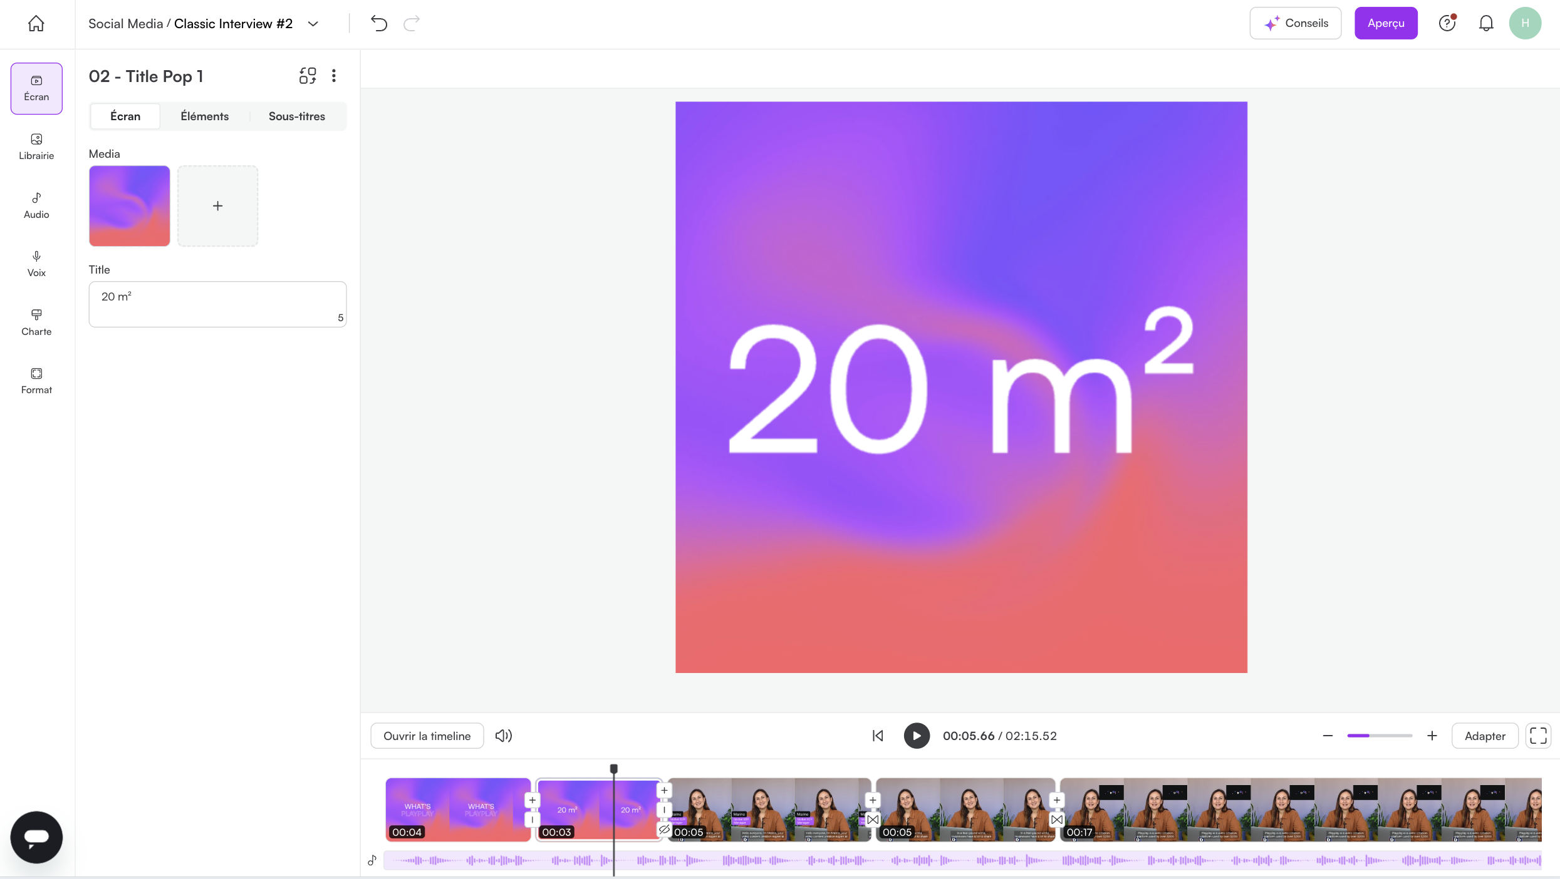Image resolution: width=1560 pixels, height=879 pixels.
Task: Adjust the timeline zoom slider
Action: (1380, 736)
